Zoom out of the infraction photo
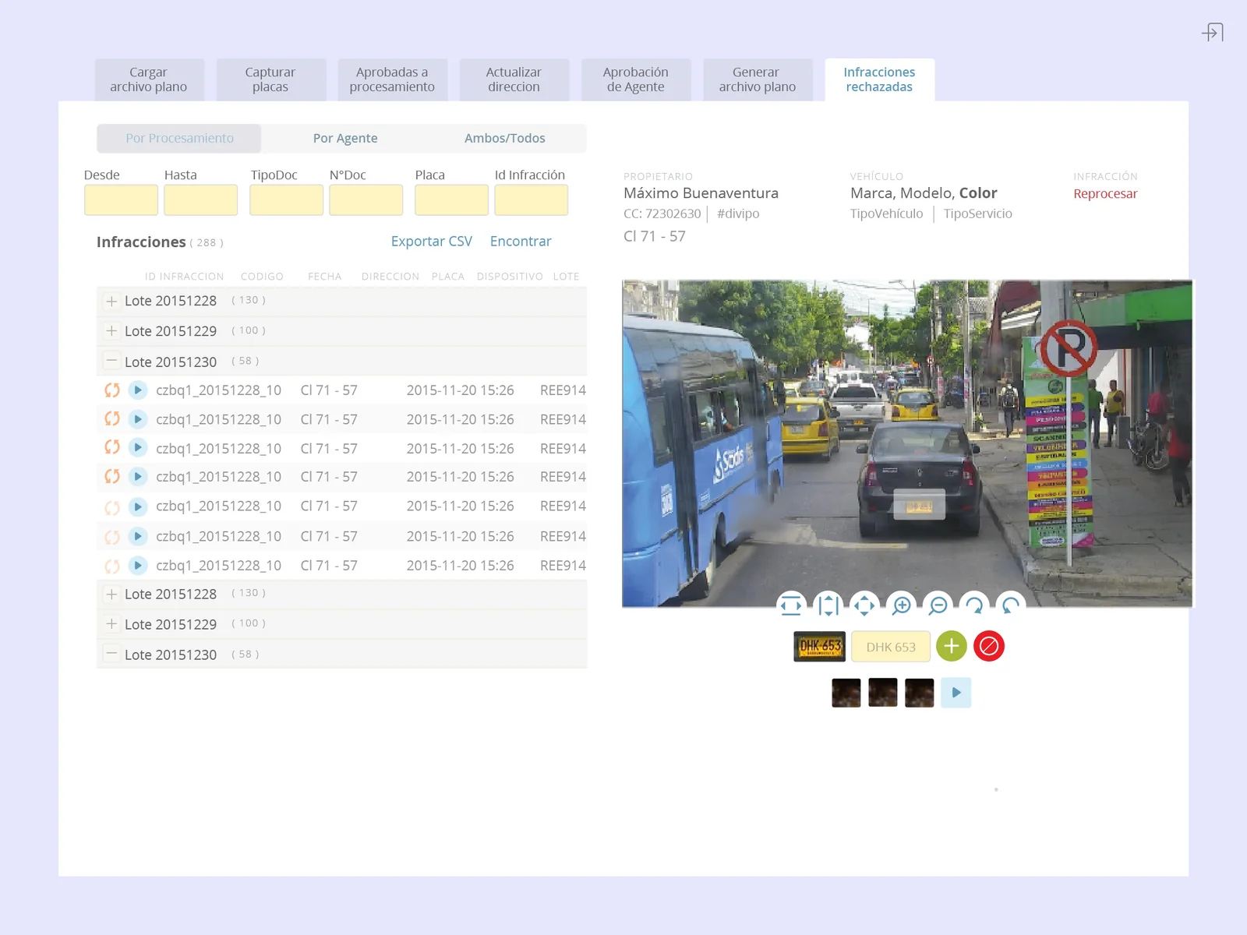This screenshot has height=935, width=1247. [x=938, y=605]
